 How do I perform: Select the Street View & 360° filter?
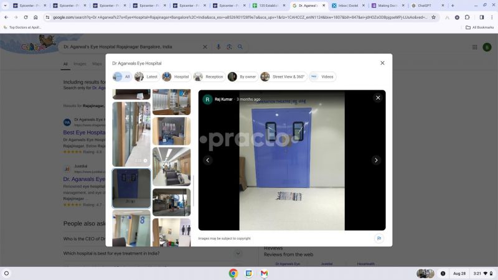tap(284, 77)
